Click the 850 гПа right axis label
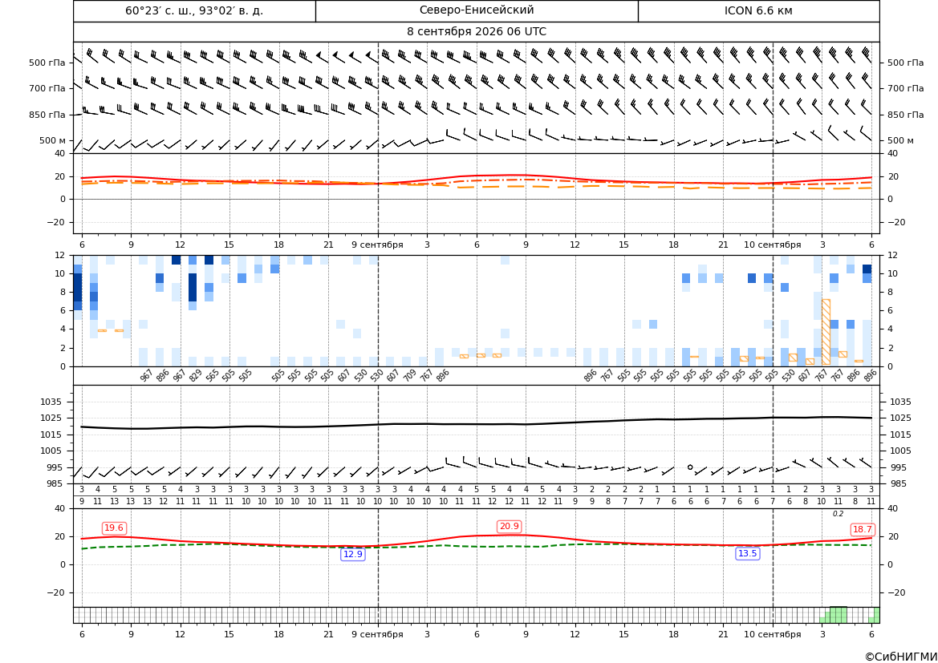 [x=906, y=115]
